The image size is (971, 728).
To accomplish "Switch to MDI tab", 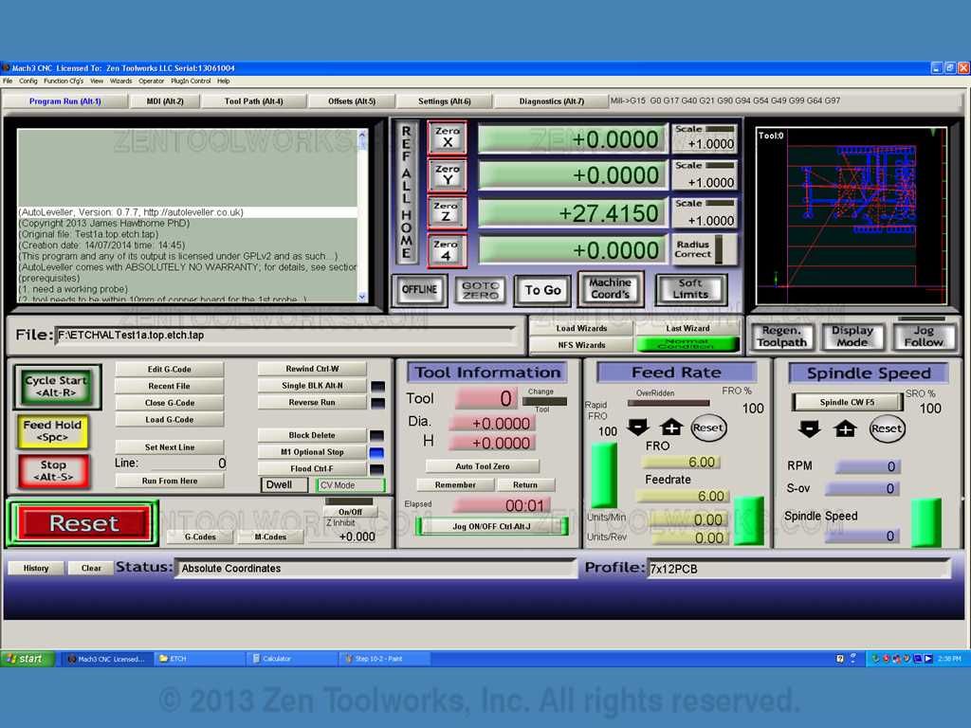I will 165,100.
